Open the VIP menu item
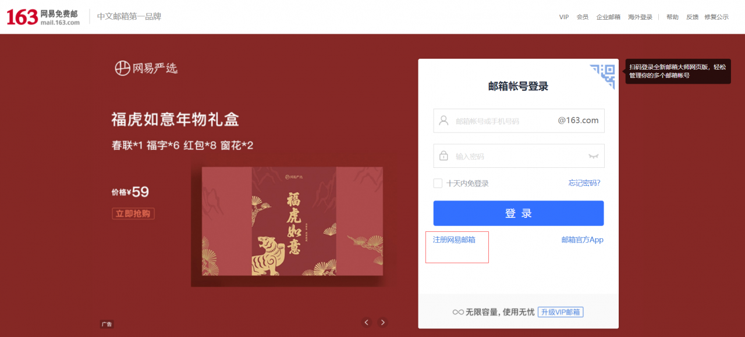The image size is (745, 337). click(x=564, y=17)
